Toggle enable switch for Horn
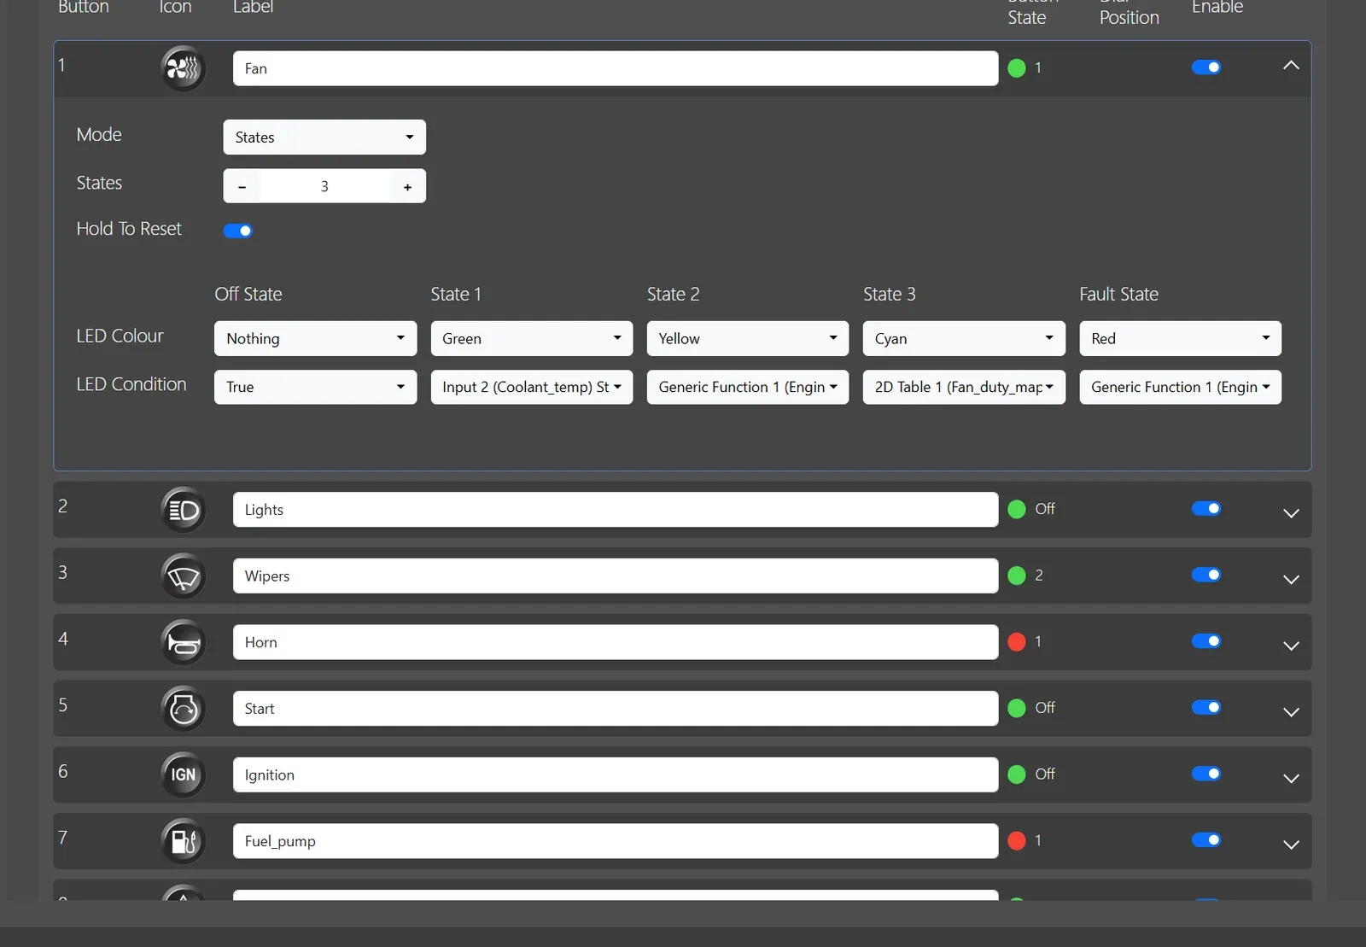Screen dimensions: 1366x947 coord(1206,641)
